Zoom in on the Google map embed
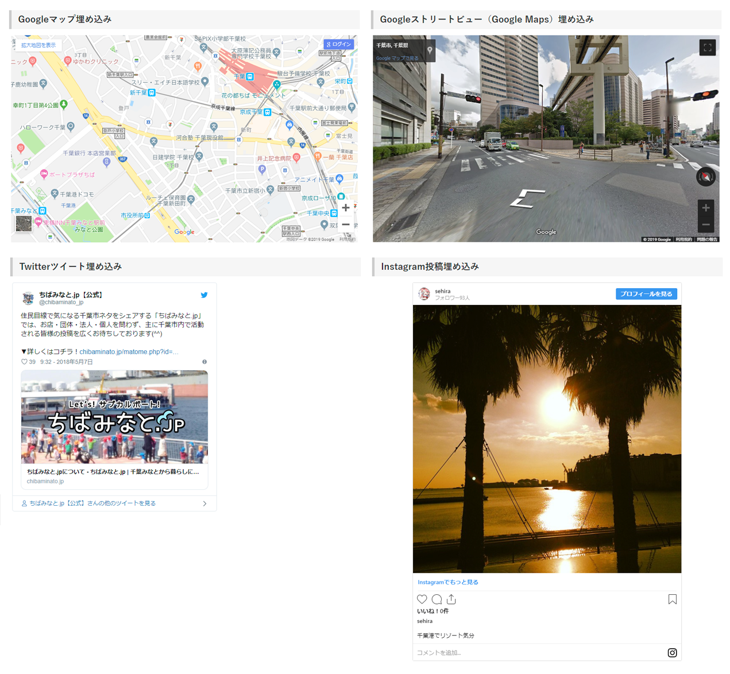This screenshot has width=730, height=674. point(346,208)
